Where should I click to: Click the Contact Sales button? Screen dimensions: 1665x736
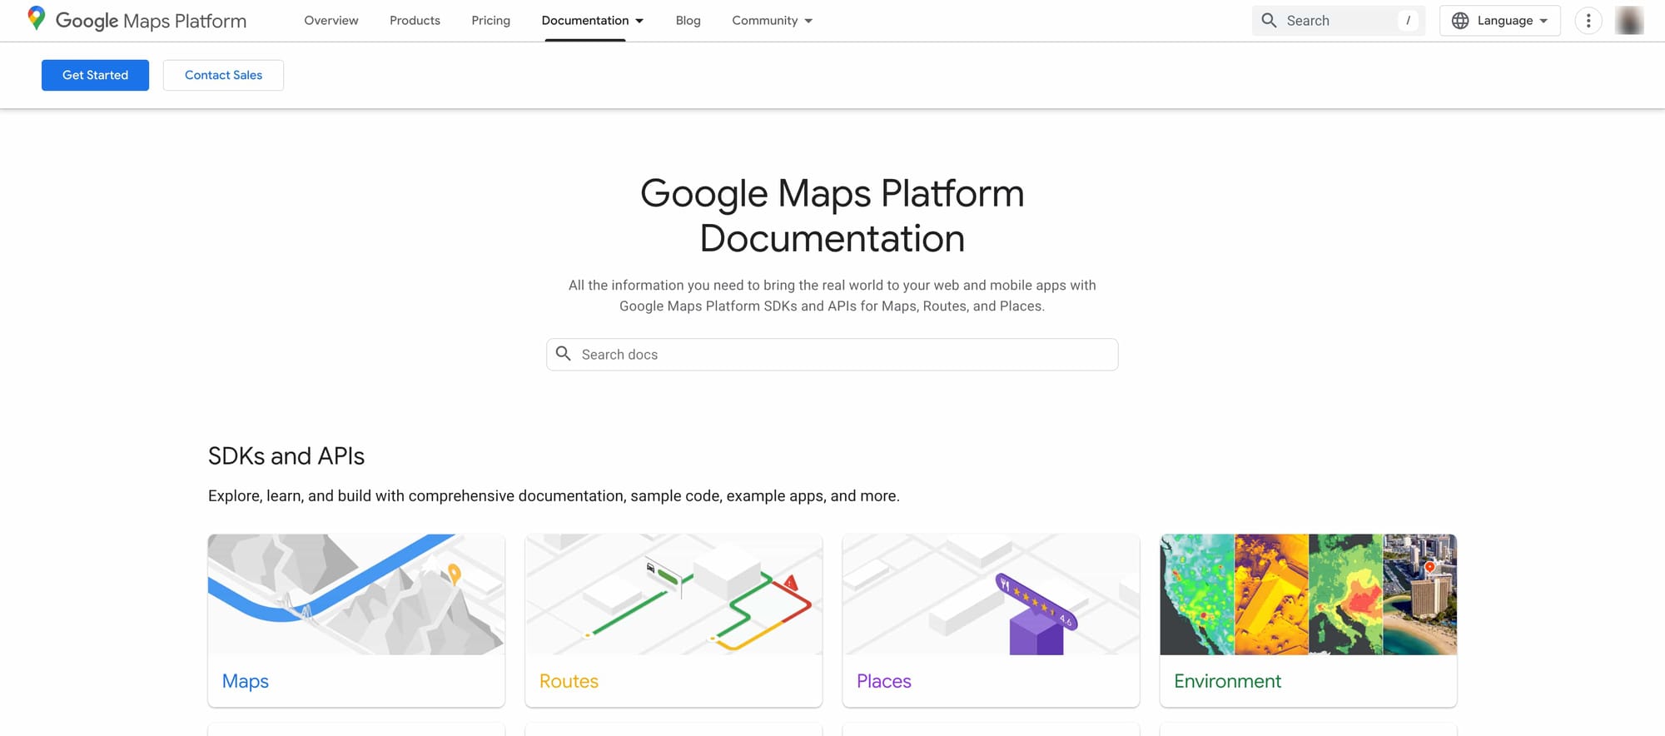[223, 75]
